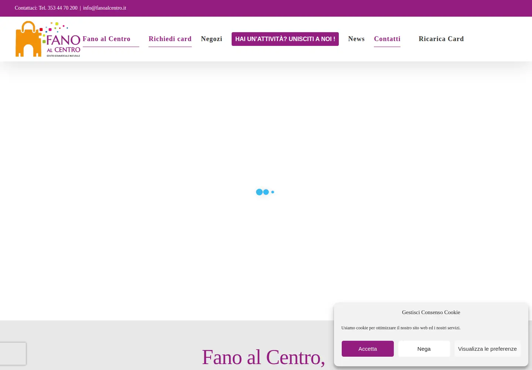The height and width of the screenshot is (370, 532).
Task: Deny cookies with the Nega button
Action: (x=424, y=349)
